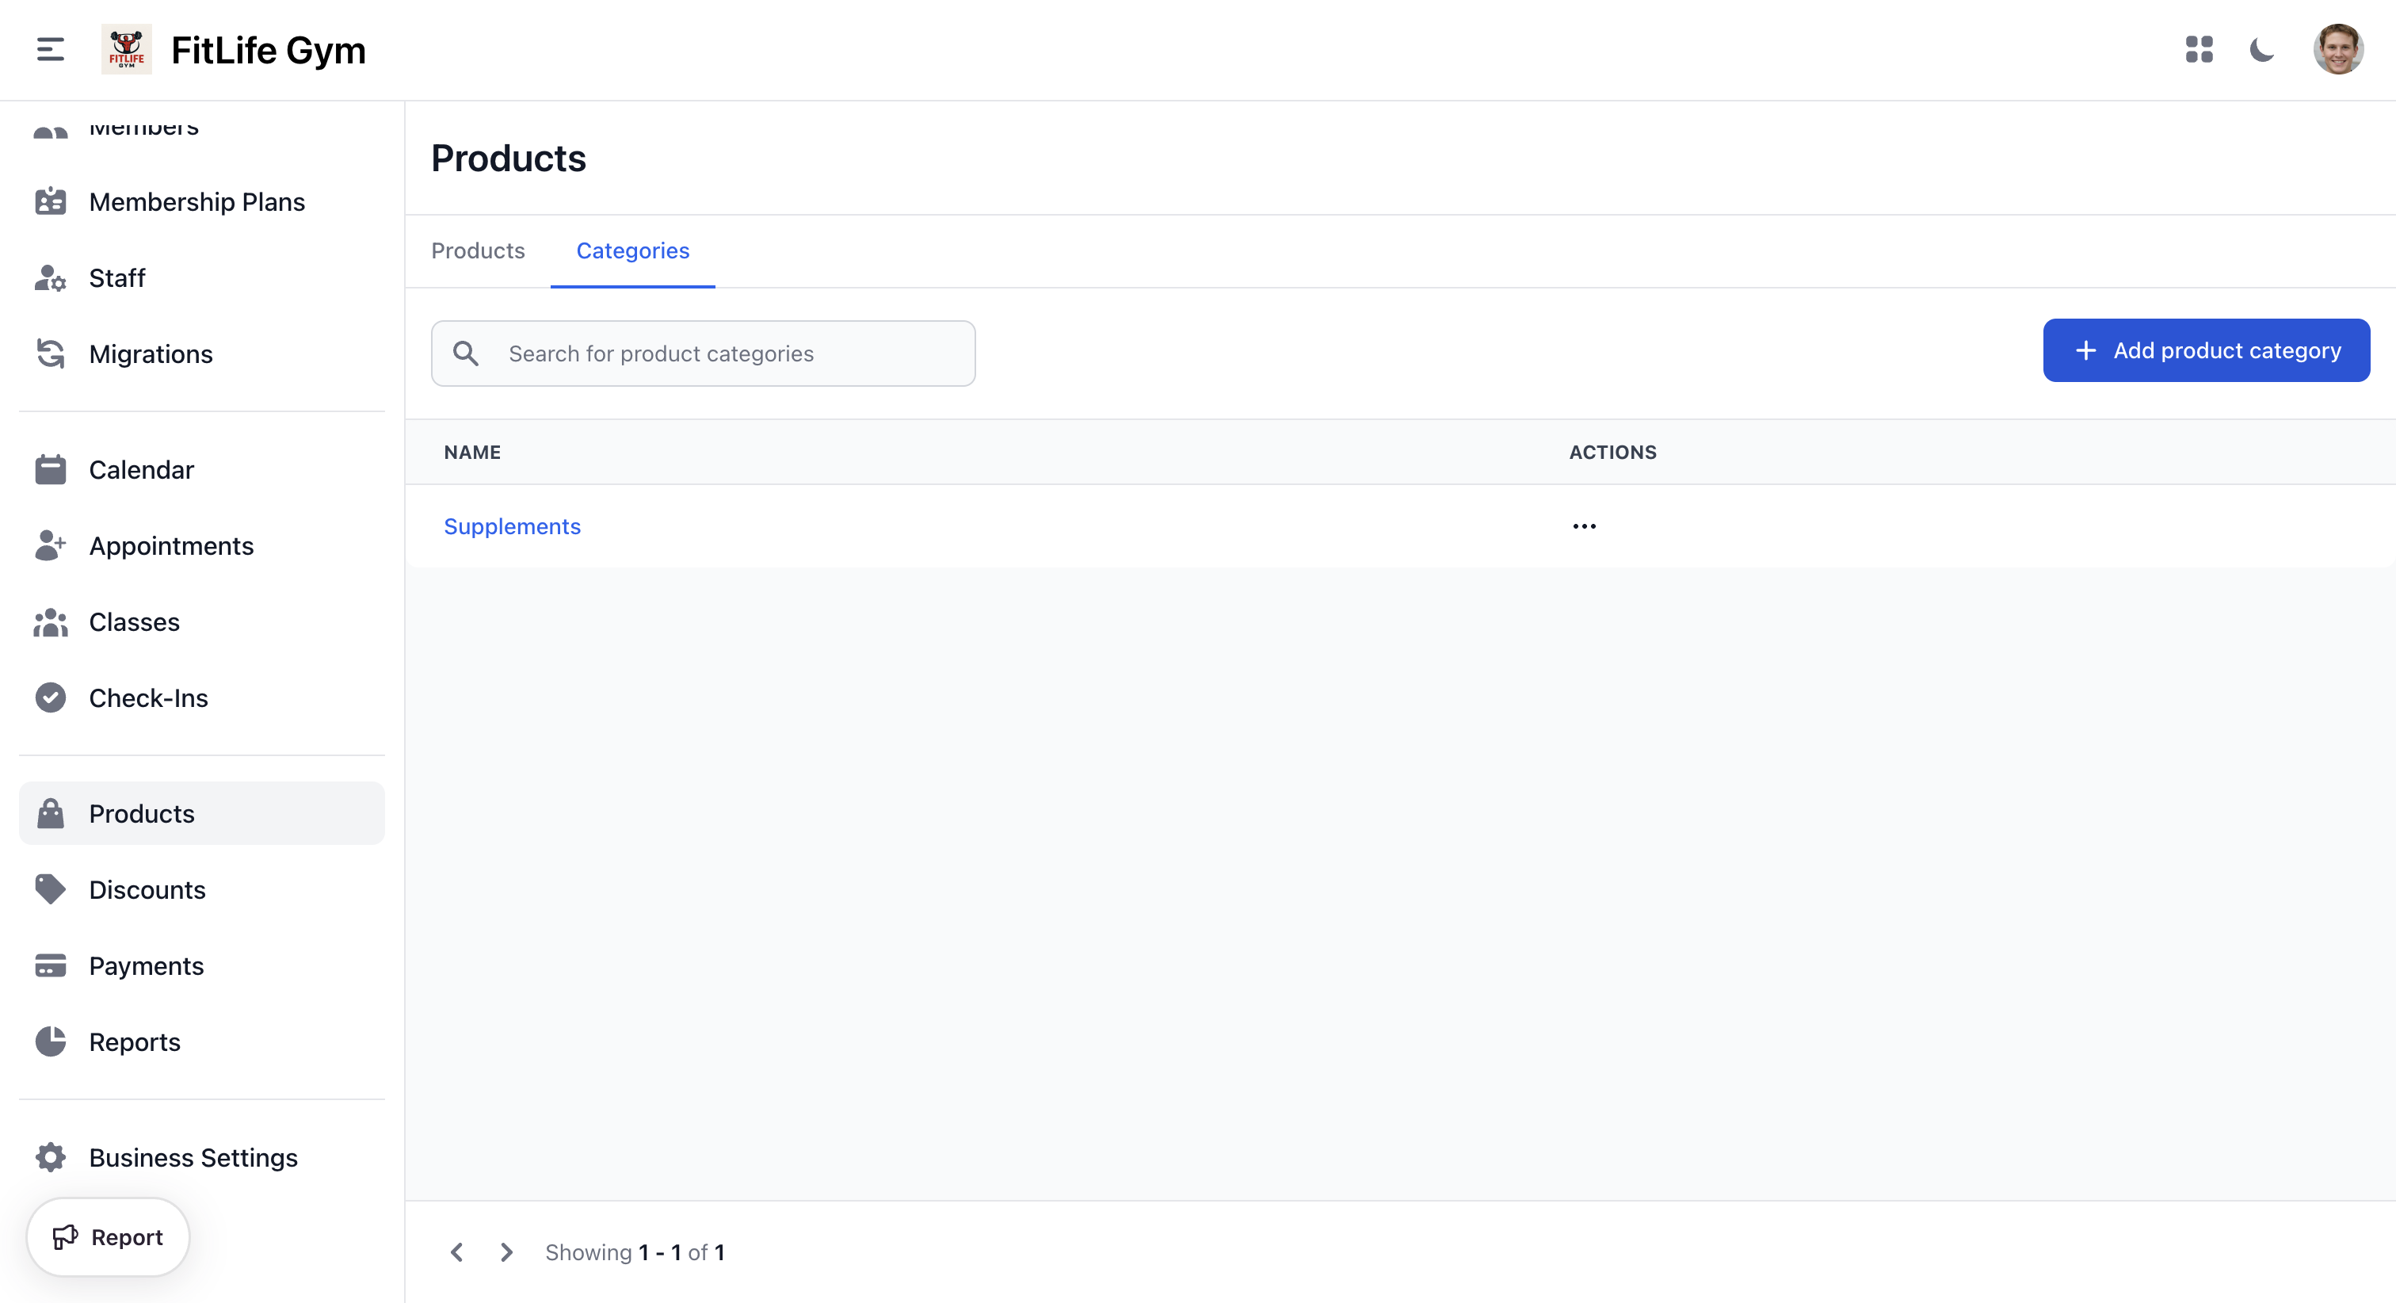Open the Classes section

point(134,621)
